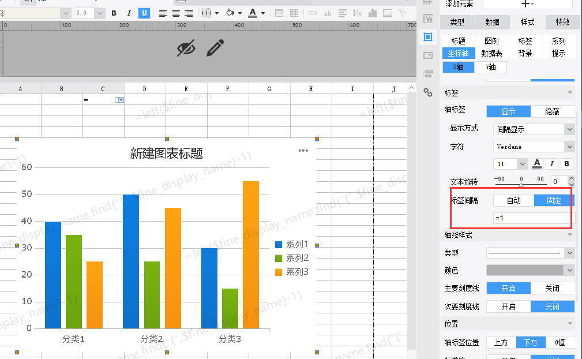
Task: Turn major tick marks 关闭
Action: [553, 288]
